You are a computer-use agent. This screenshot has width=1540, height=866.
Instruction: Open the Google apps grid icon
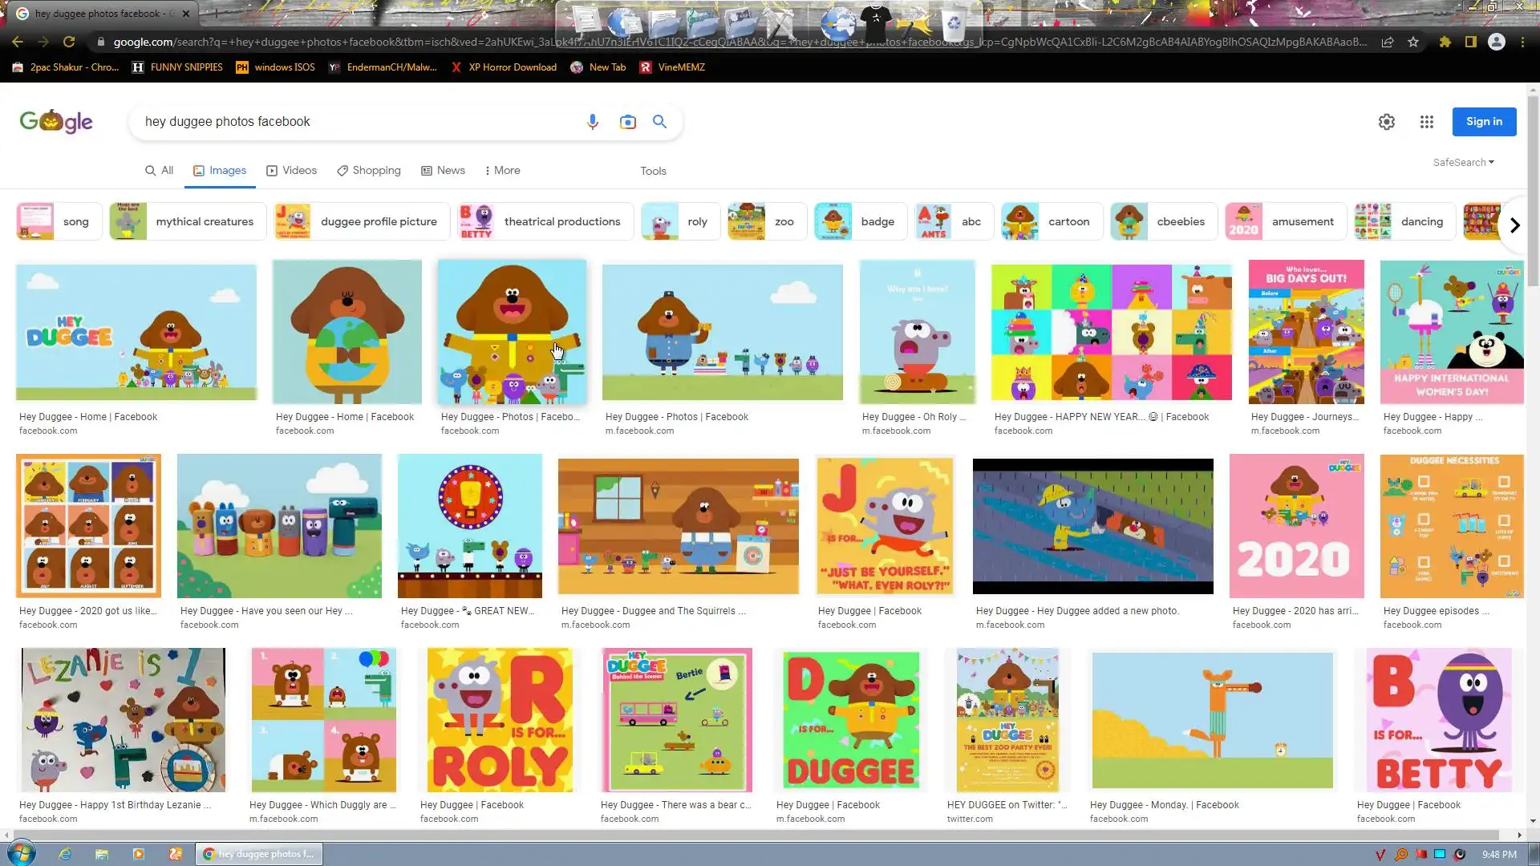(x=1426, y=122)
